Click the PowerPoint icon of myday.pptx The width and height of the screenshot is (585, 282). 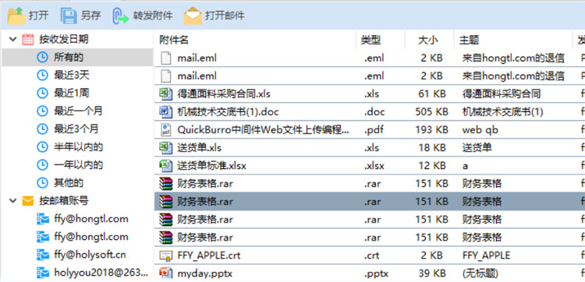pos(165,273)
